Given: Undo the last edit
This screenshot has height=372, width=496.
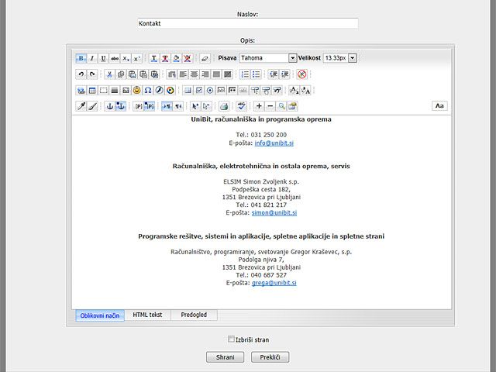Looking at the screenshot, I should coord(81,74).
